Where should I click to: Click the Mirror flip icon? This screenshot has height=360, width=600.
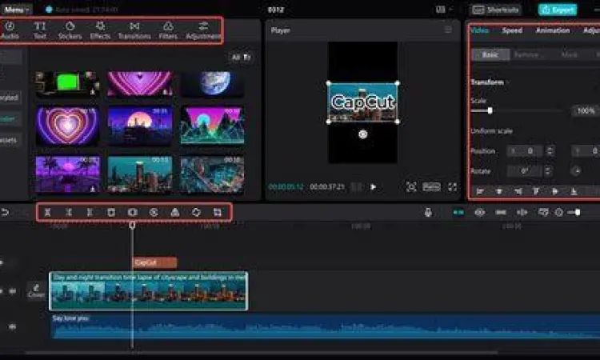point(175,212)
